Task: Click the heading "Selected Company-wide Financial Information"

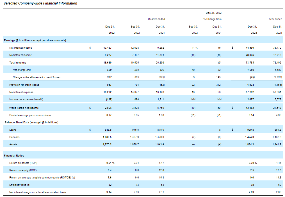Action: [x=40, y=3]
